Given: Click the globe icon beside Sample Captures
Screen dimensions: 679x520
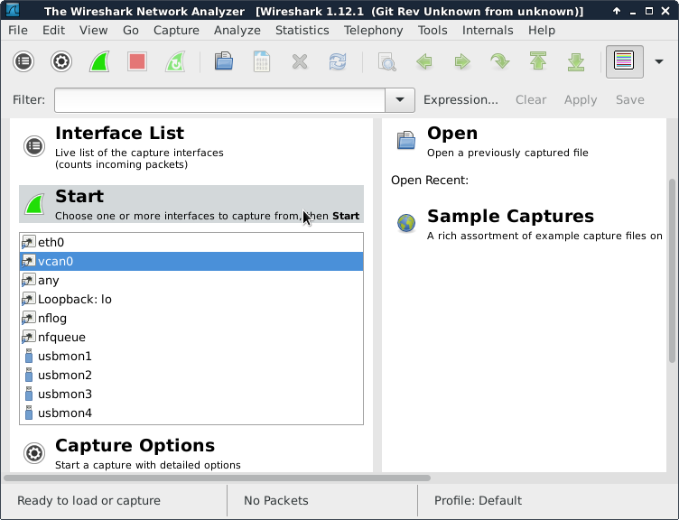Looking at the screenshot, I should coord(406,223).
